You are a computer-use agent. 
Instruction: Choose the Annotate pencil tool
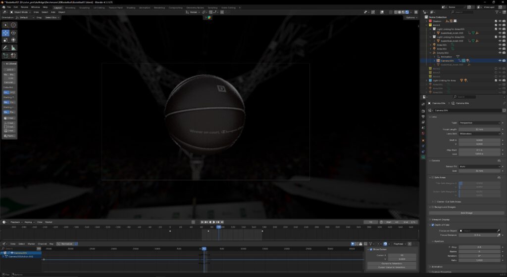(5, 48)
